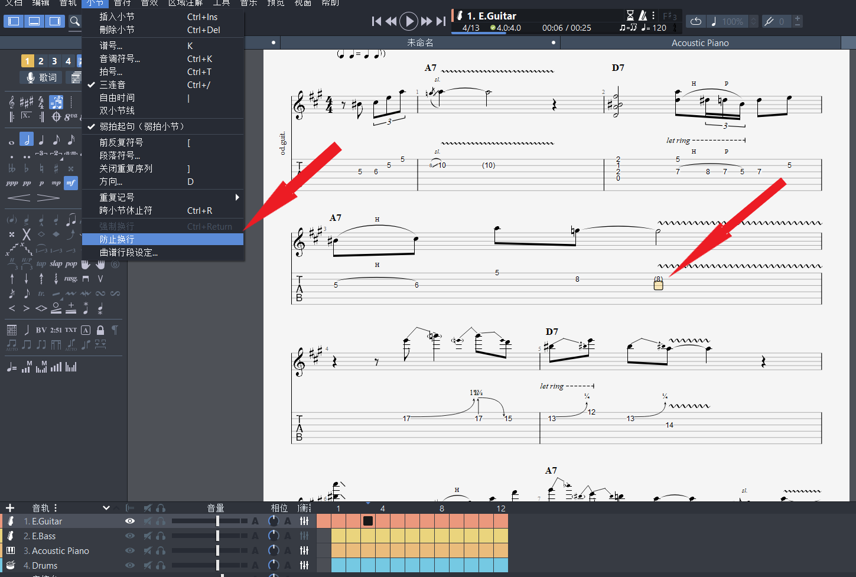The image size is (856, 577).
Task: Select the mf dynamic marking
Action: click(x=71, y=183)
